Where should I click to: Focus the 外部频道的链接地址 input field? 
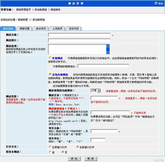point(103,66)
